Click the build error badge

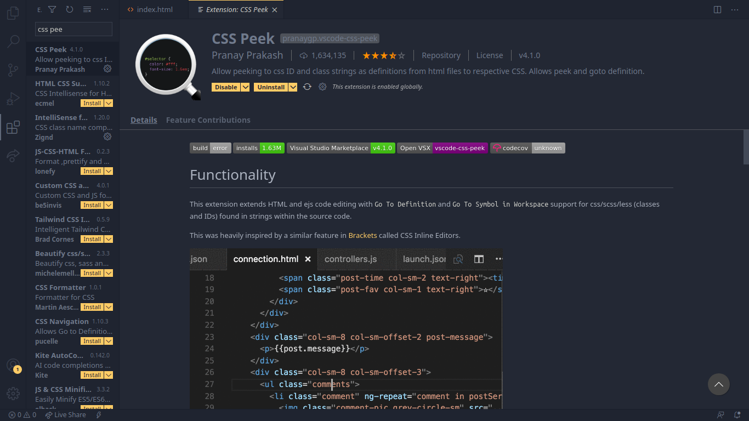click(x=211, y=148)
